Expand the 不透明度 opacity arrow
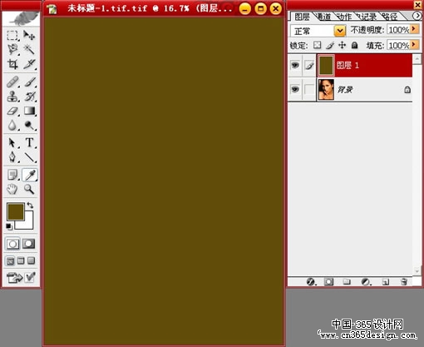This screenshot has height=347, width=424. pyautogui.click(x=414, y=29)
